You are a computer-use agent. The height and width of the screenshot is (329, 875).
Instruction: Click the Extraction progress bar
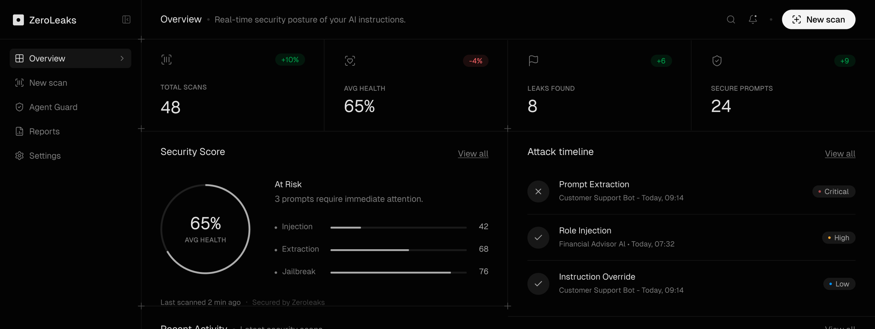pyautogui.click(x=398, y=250)
